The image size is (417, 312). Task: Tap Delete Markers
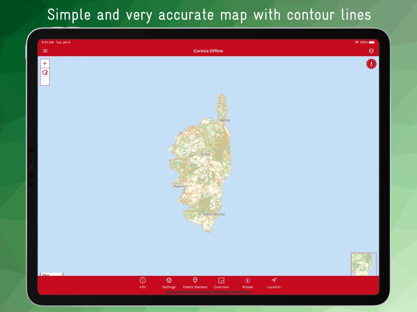195,283
